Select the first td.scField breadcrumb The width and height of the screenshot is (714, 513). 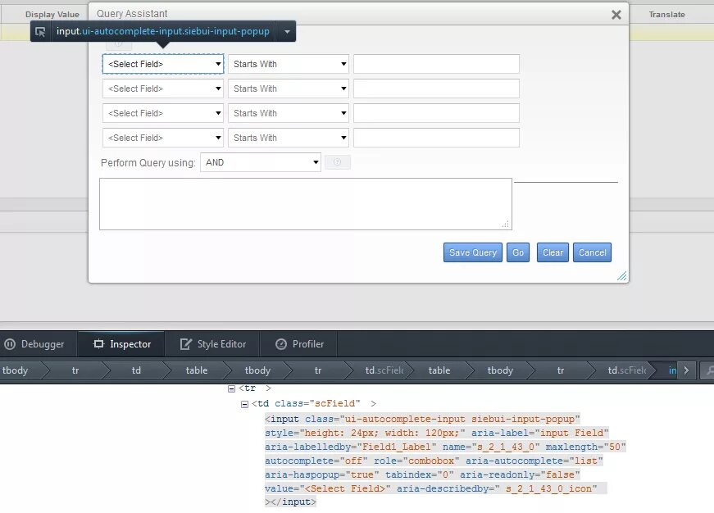pos(384,370)
